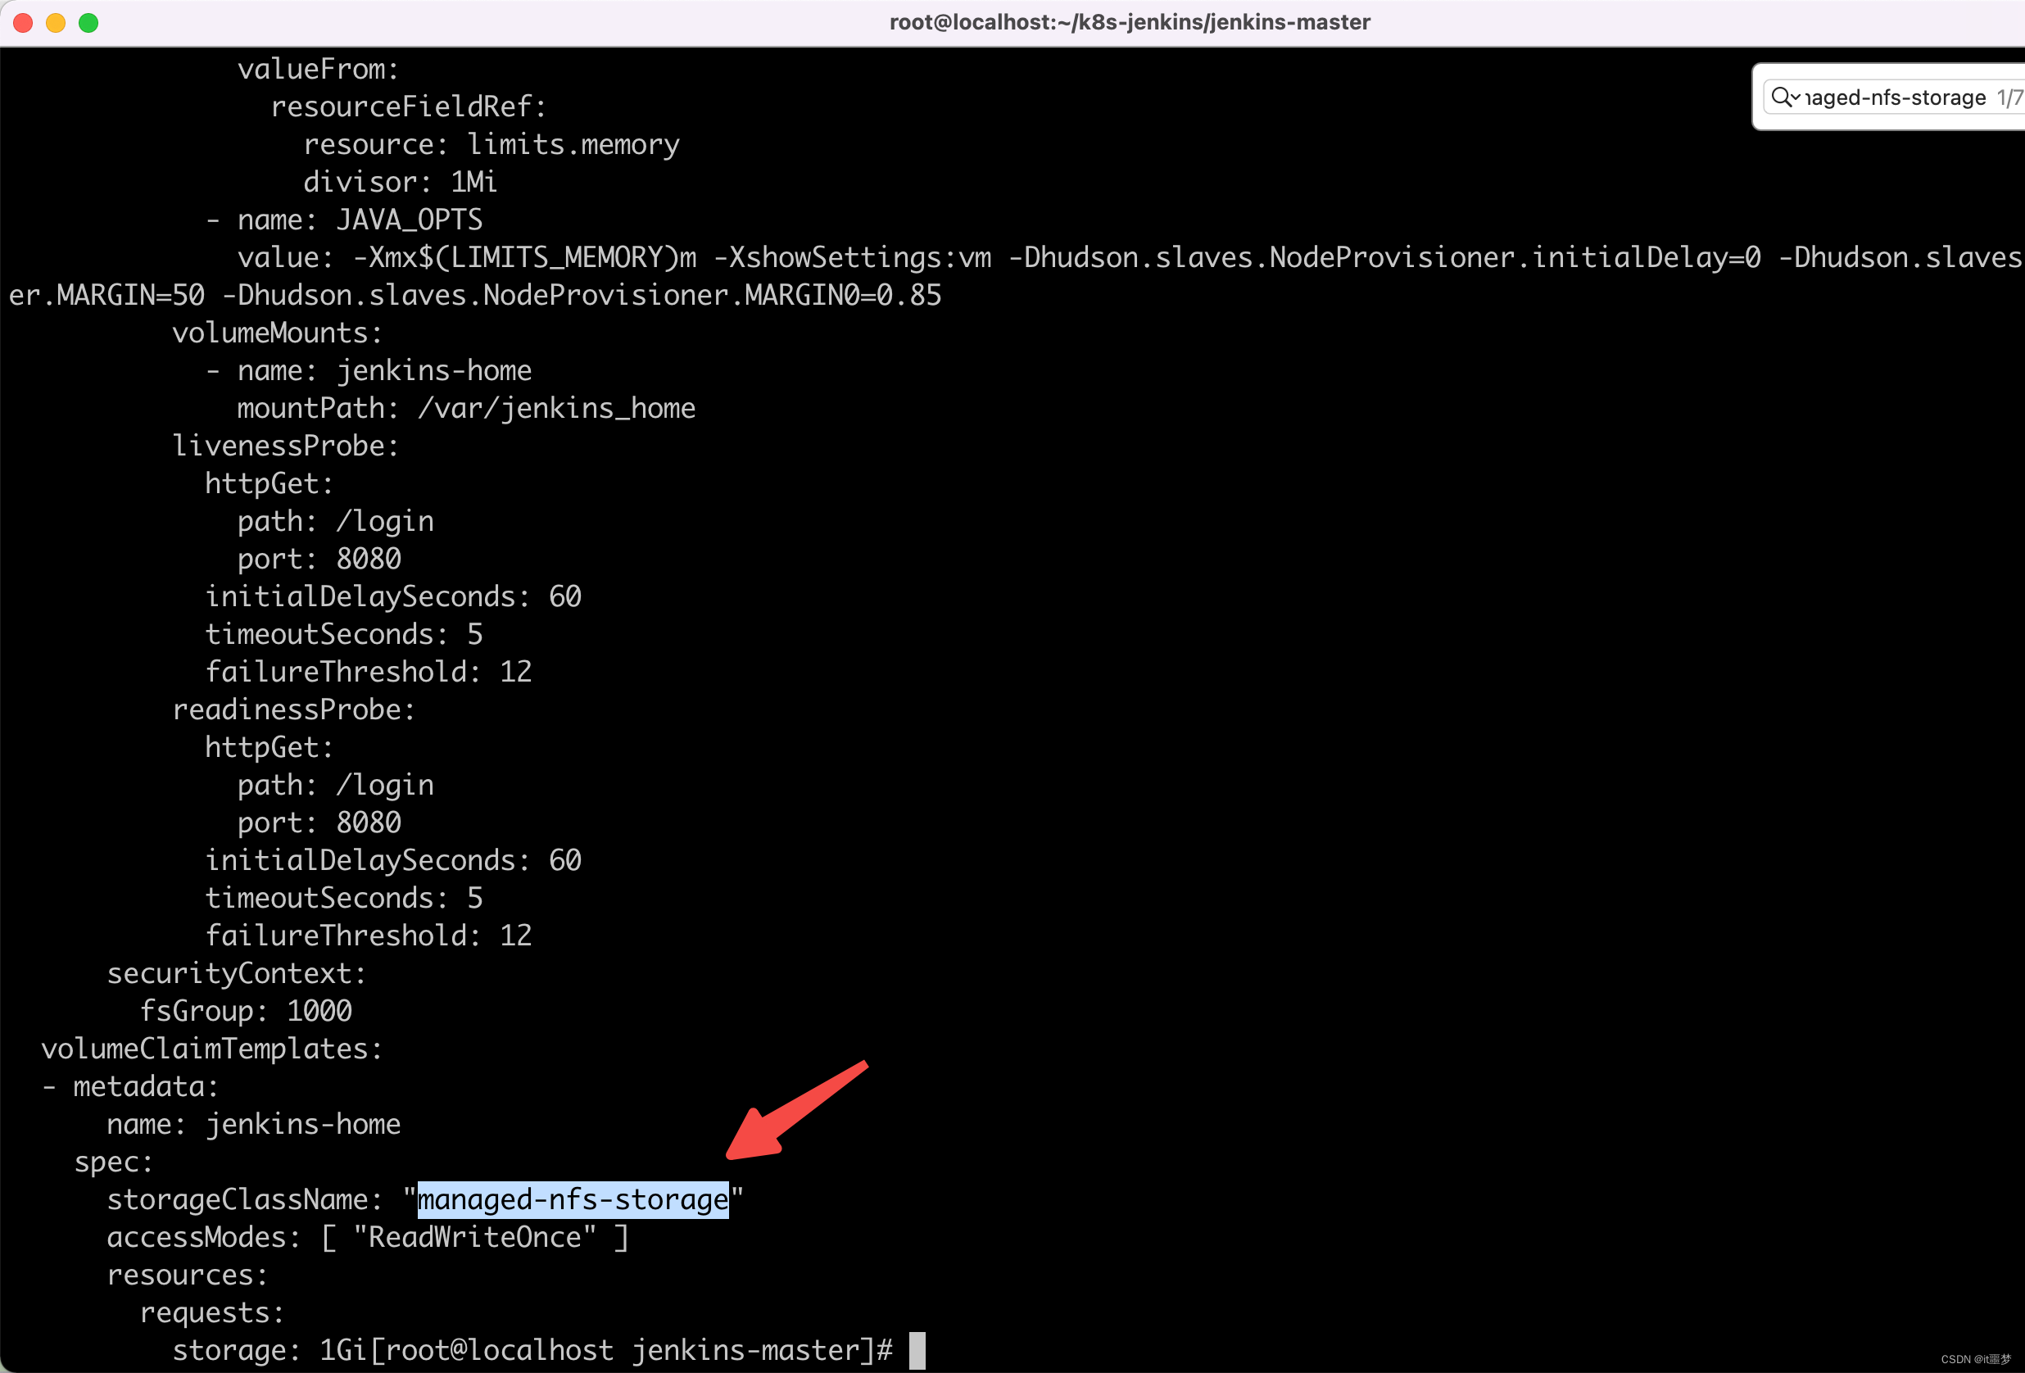Click 'er.MARGIN=50 -Dhudson.slaves.NodeProvisioner.MARGIN0=0.85' line
This screenshot has height=1373, width=2025.
coord(475,296)
